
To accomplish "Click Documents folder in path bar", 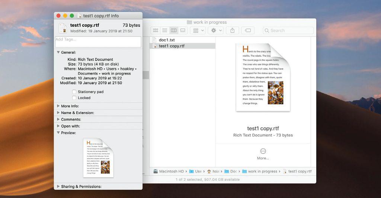I will (x=231, y=171).
